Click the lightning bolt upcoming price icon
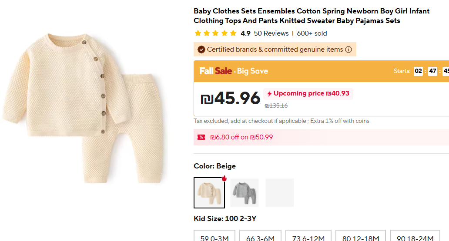 tap(269, 94)
